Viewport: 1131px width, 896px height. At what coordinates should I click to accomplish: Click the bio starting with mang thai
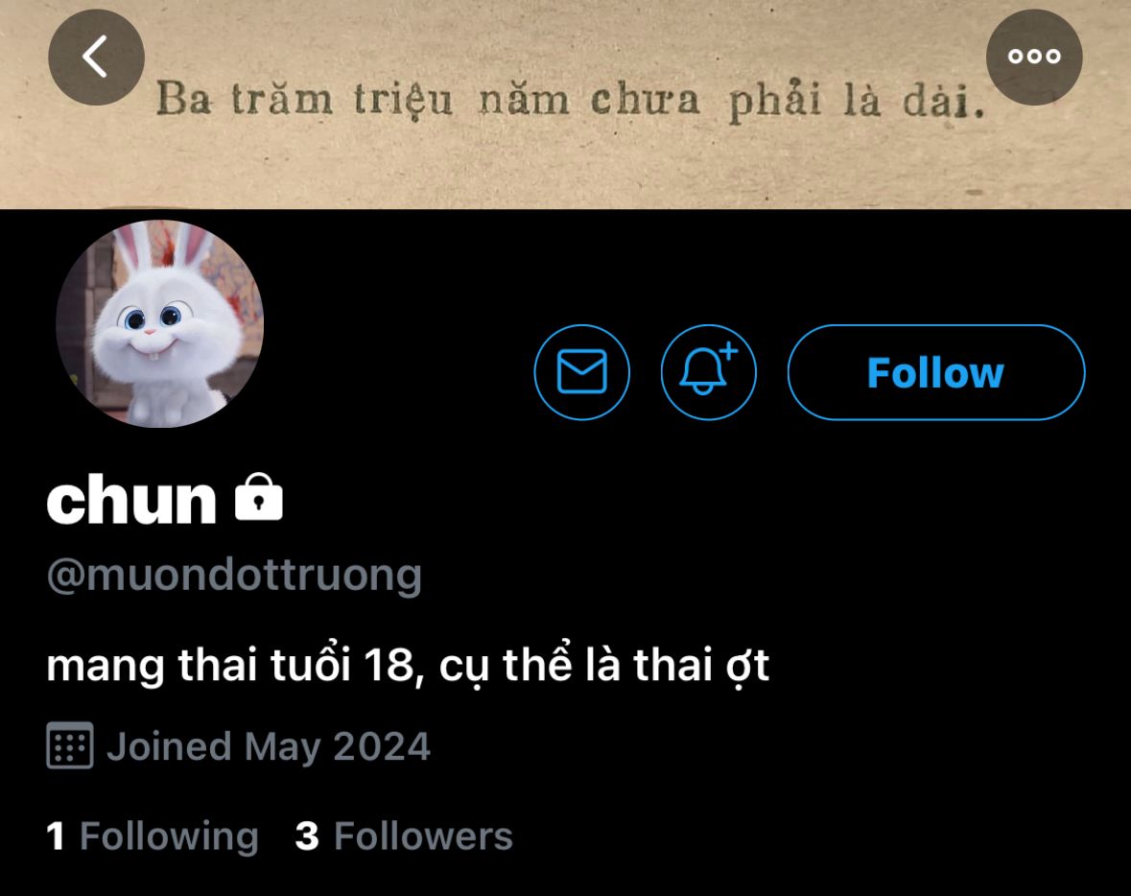pyautogui.click(x=408, y=665)
